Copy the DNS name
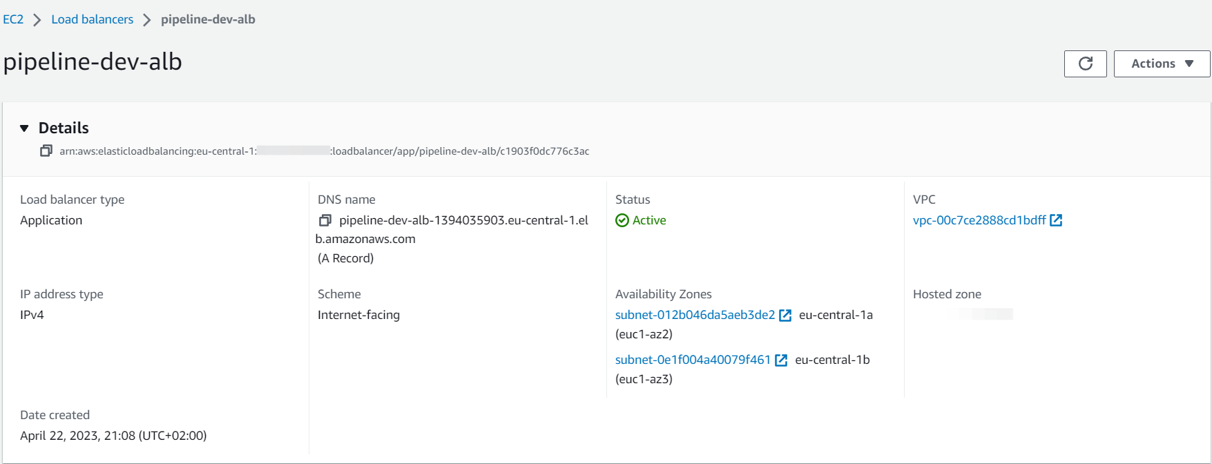Screen dimensions: 1212x464 point(325,220)
